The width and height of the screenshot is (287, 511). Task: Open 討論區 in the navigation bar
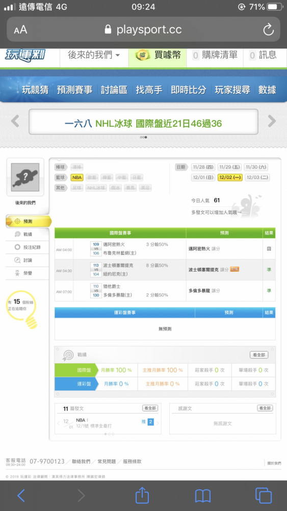114,90
